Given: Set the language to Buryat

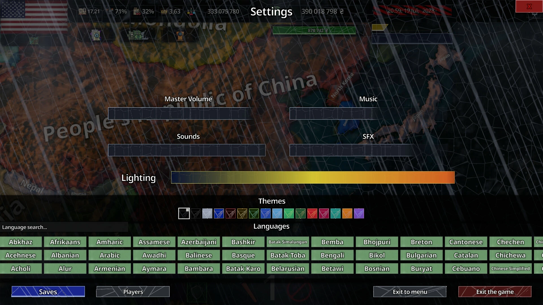Looking at the screenshot, I should [x=421, y=269].
